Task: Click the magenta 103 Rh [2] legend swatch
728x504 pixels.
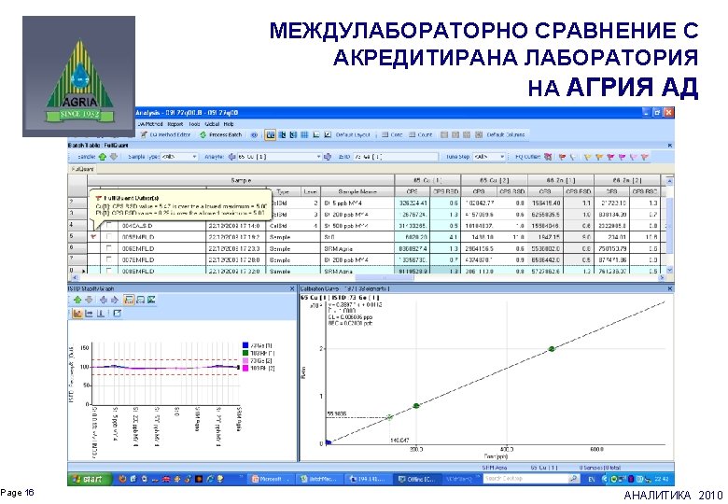Action: (x=245, y=368)
